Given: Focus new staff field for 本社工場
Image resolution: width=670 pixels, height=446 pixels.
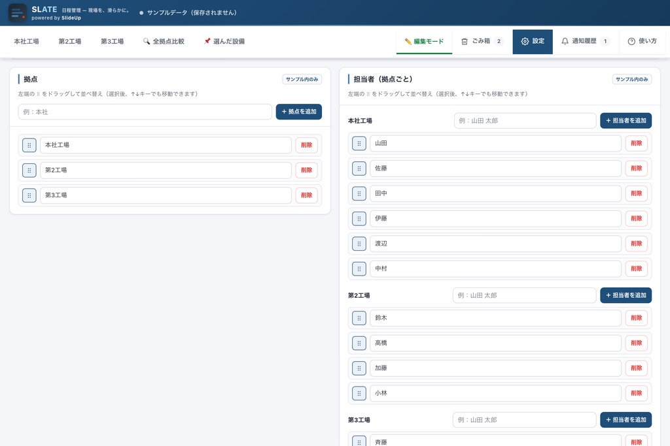Looking at the screenshot, I should [525, 121].
